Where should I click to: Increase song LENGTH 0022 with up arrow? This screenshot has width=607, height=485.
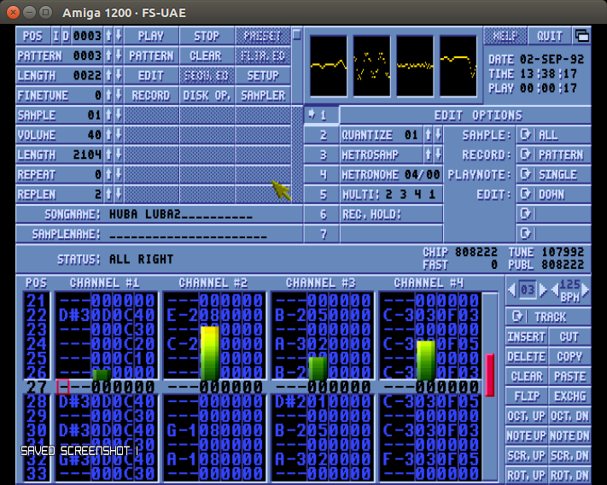pos(108,75)
